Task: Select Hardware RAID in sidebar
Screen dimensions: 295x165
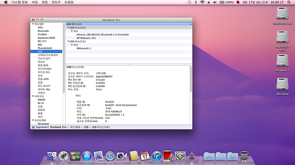Action: pyautogui.click(x=46, y=38)
